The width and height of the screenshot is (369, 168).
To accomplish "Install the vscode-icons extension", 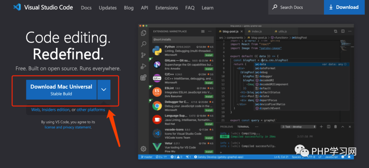I will (x=209, y=138).
